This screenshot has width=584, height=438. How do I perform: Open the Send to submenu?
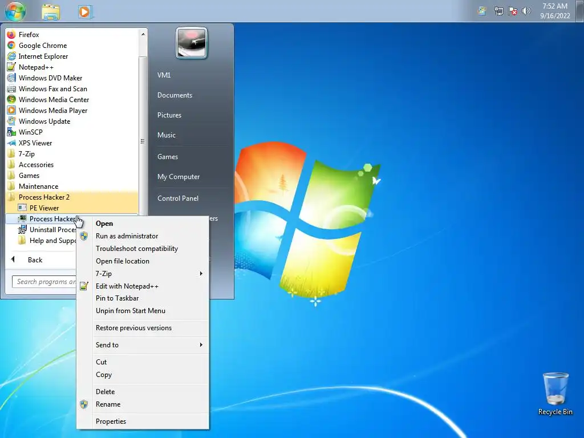(x=149, y=345)
